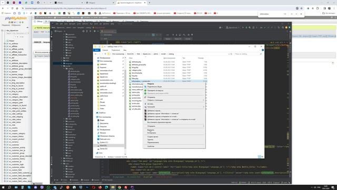Sort Explorer files by "Имя" column header
Screen dimensions: 337x190
click(131, 58)
